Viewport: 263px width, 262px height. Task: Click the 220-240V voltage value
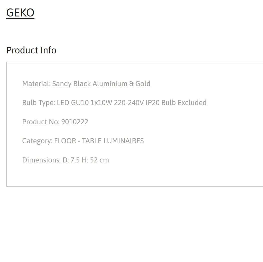(129, 103)
